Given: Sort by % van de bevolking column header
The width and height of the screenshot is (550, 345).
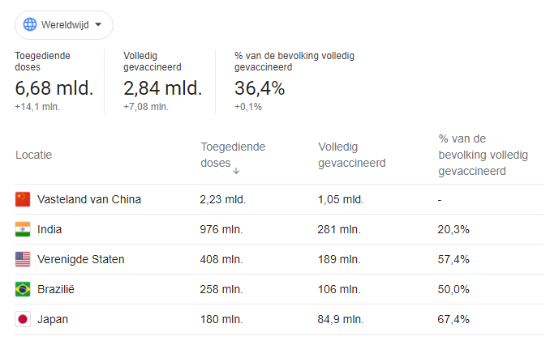Looking at the screenshot, I should [x=483, y=155].
